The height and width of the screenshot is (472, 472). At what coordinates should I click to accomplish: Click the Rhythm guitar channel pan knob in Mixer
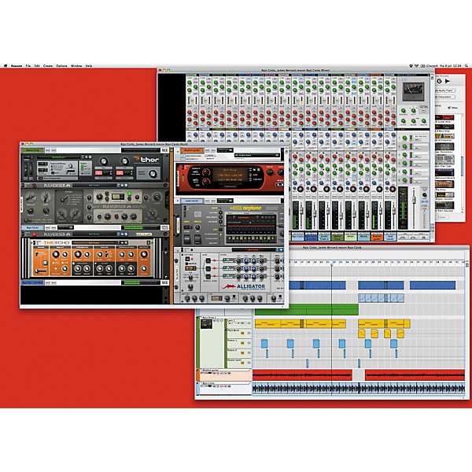379,190
